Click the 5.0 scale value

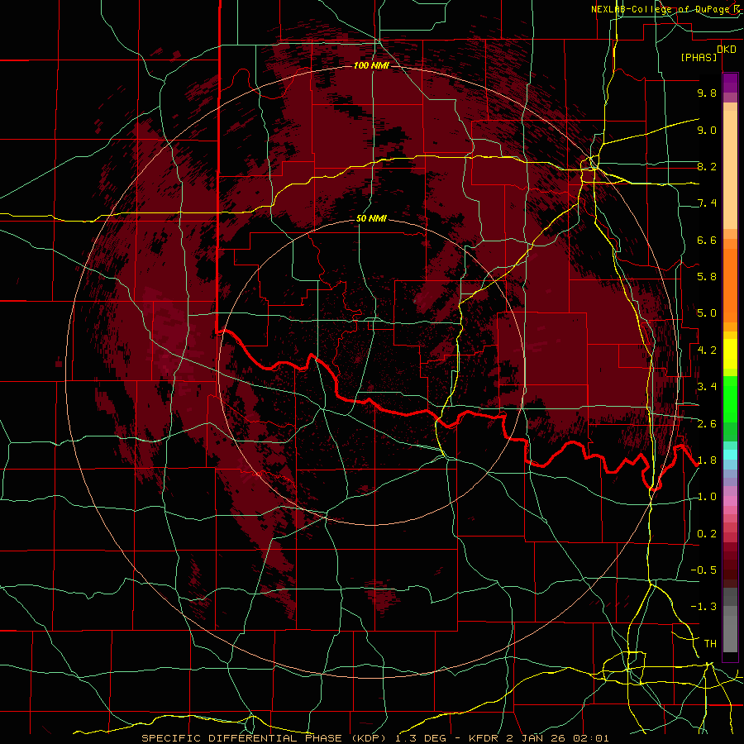(x=707, y=313)
